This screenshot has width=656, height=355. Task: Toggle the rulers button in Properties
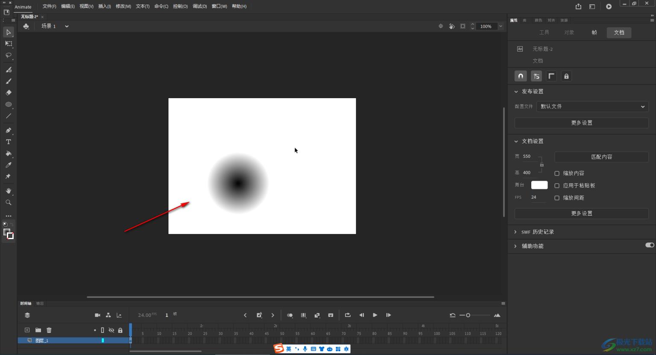pyautogui.click(x=551, y=76)
